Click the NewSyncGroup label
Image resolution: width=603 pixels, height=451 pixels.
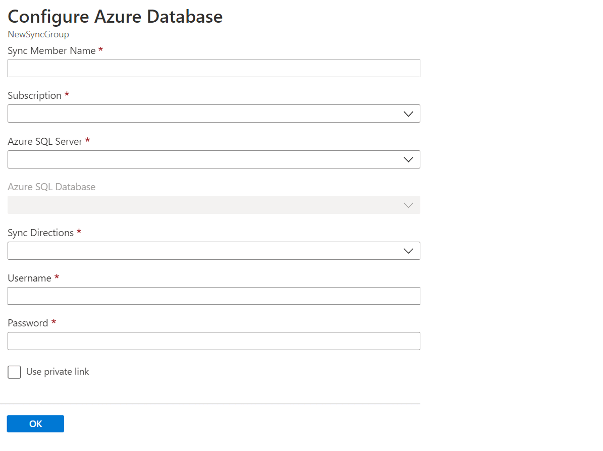38,34
